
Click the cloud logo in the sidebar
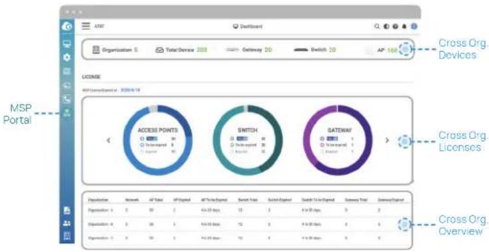pos(67,27)
